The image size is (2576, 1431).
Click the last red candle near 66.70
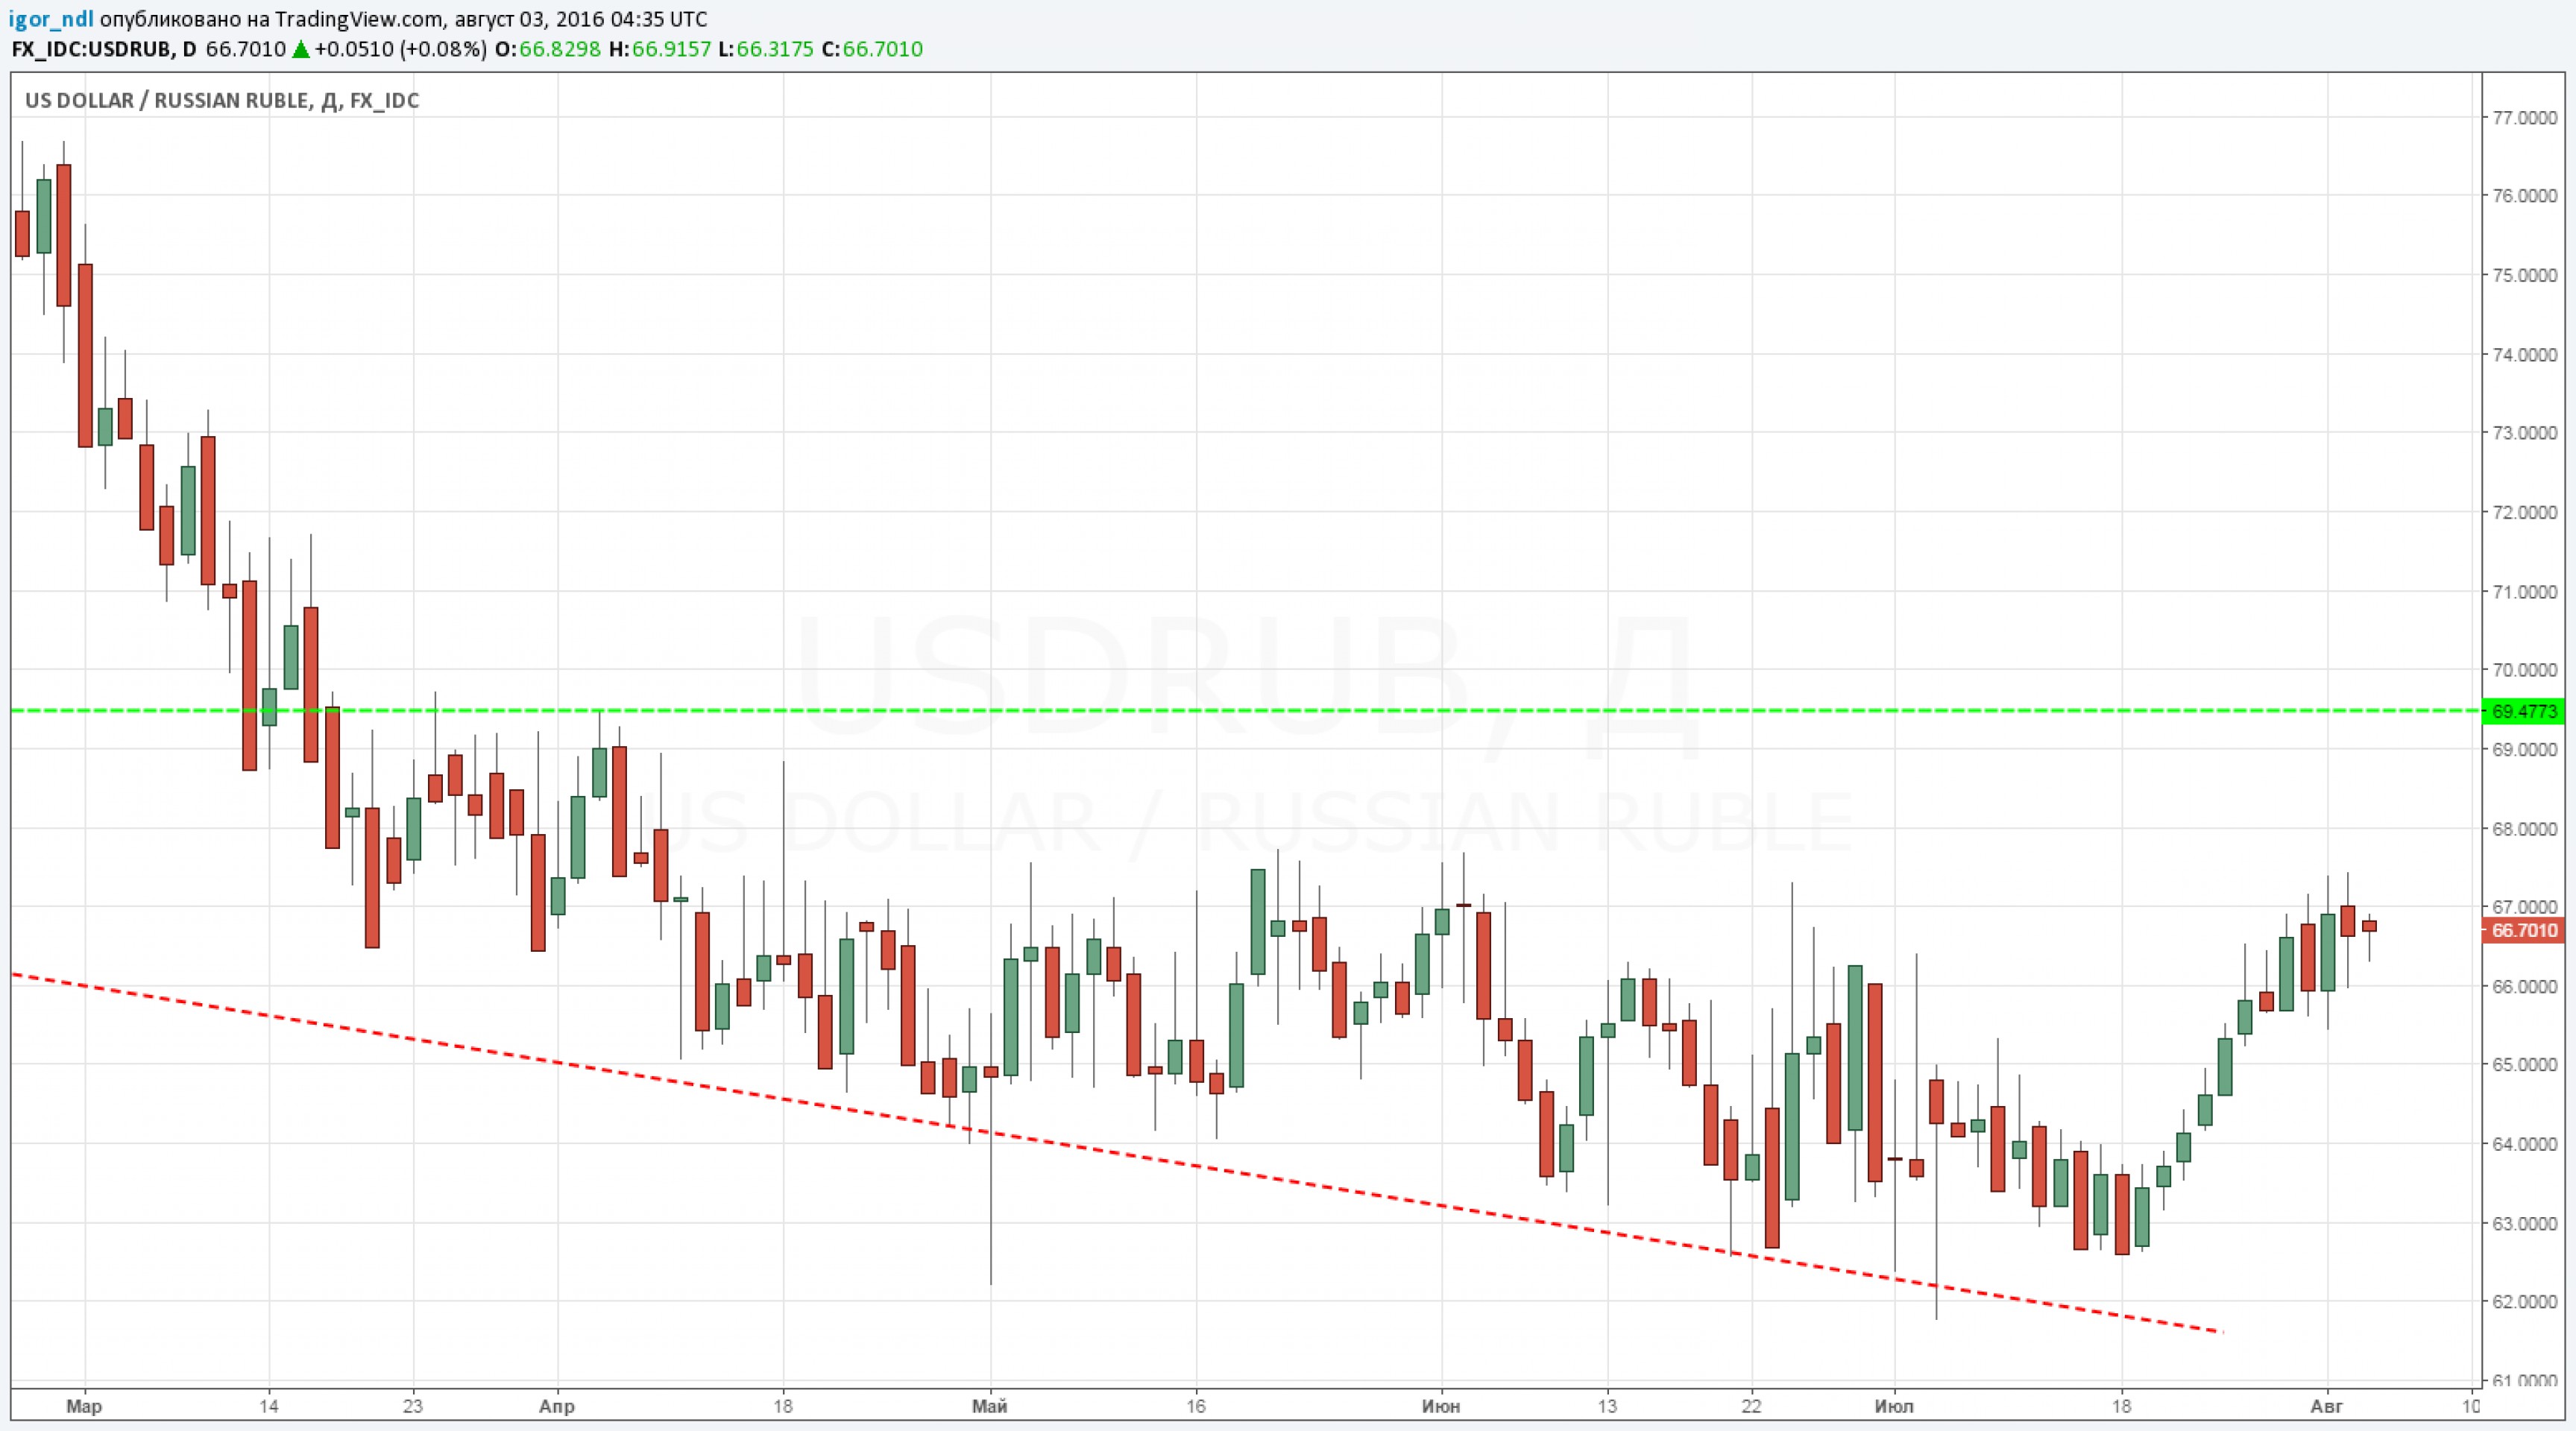coord(2369,926)
